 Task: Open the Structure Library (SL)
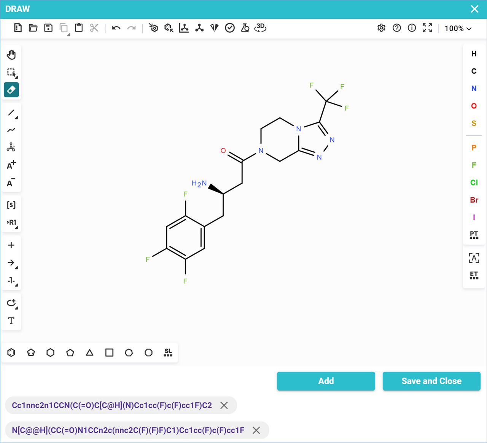tap(168, 352)
